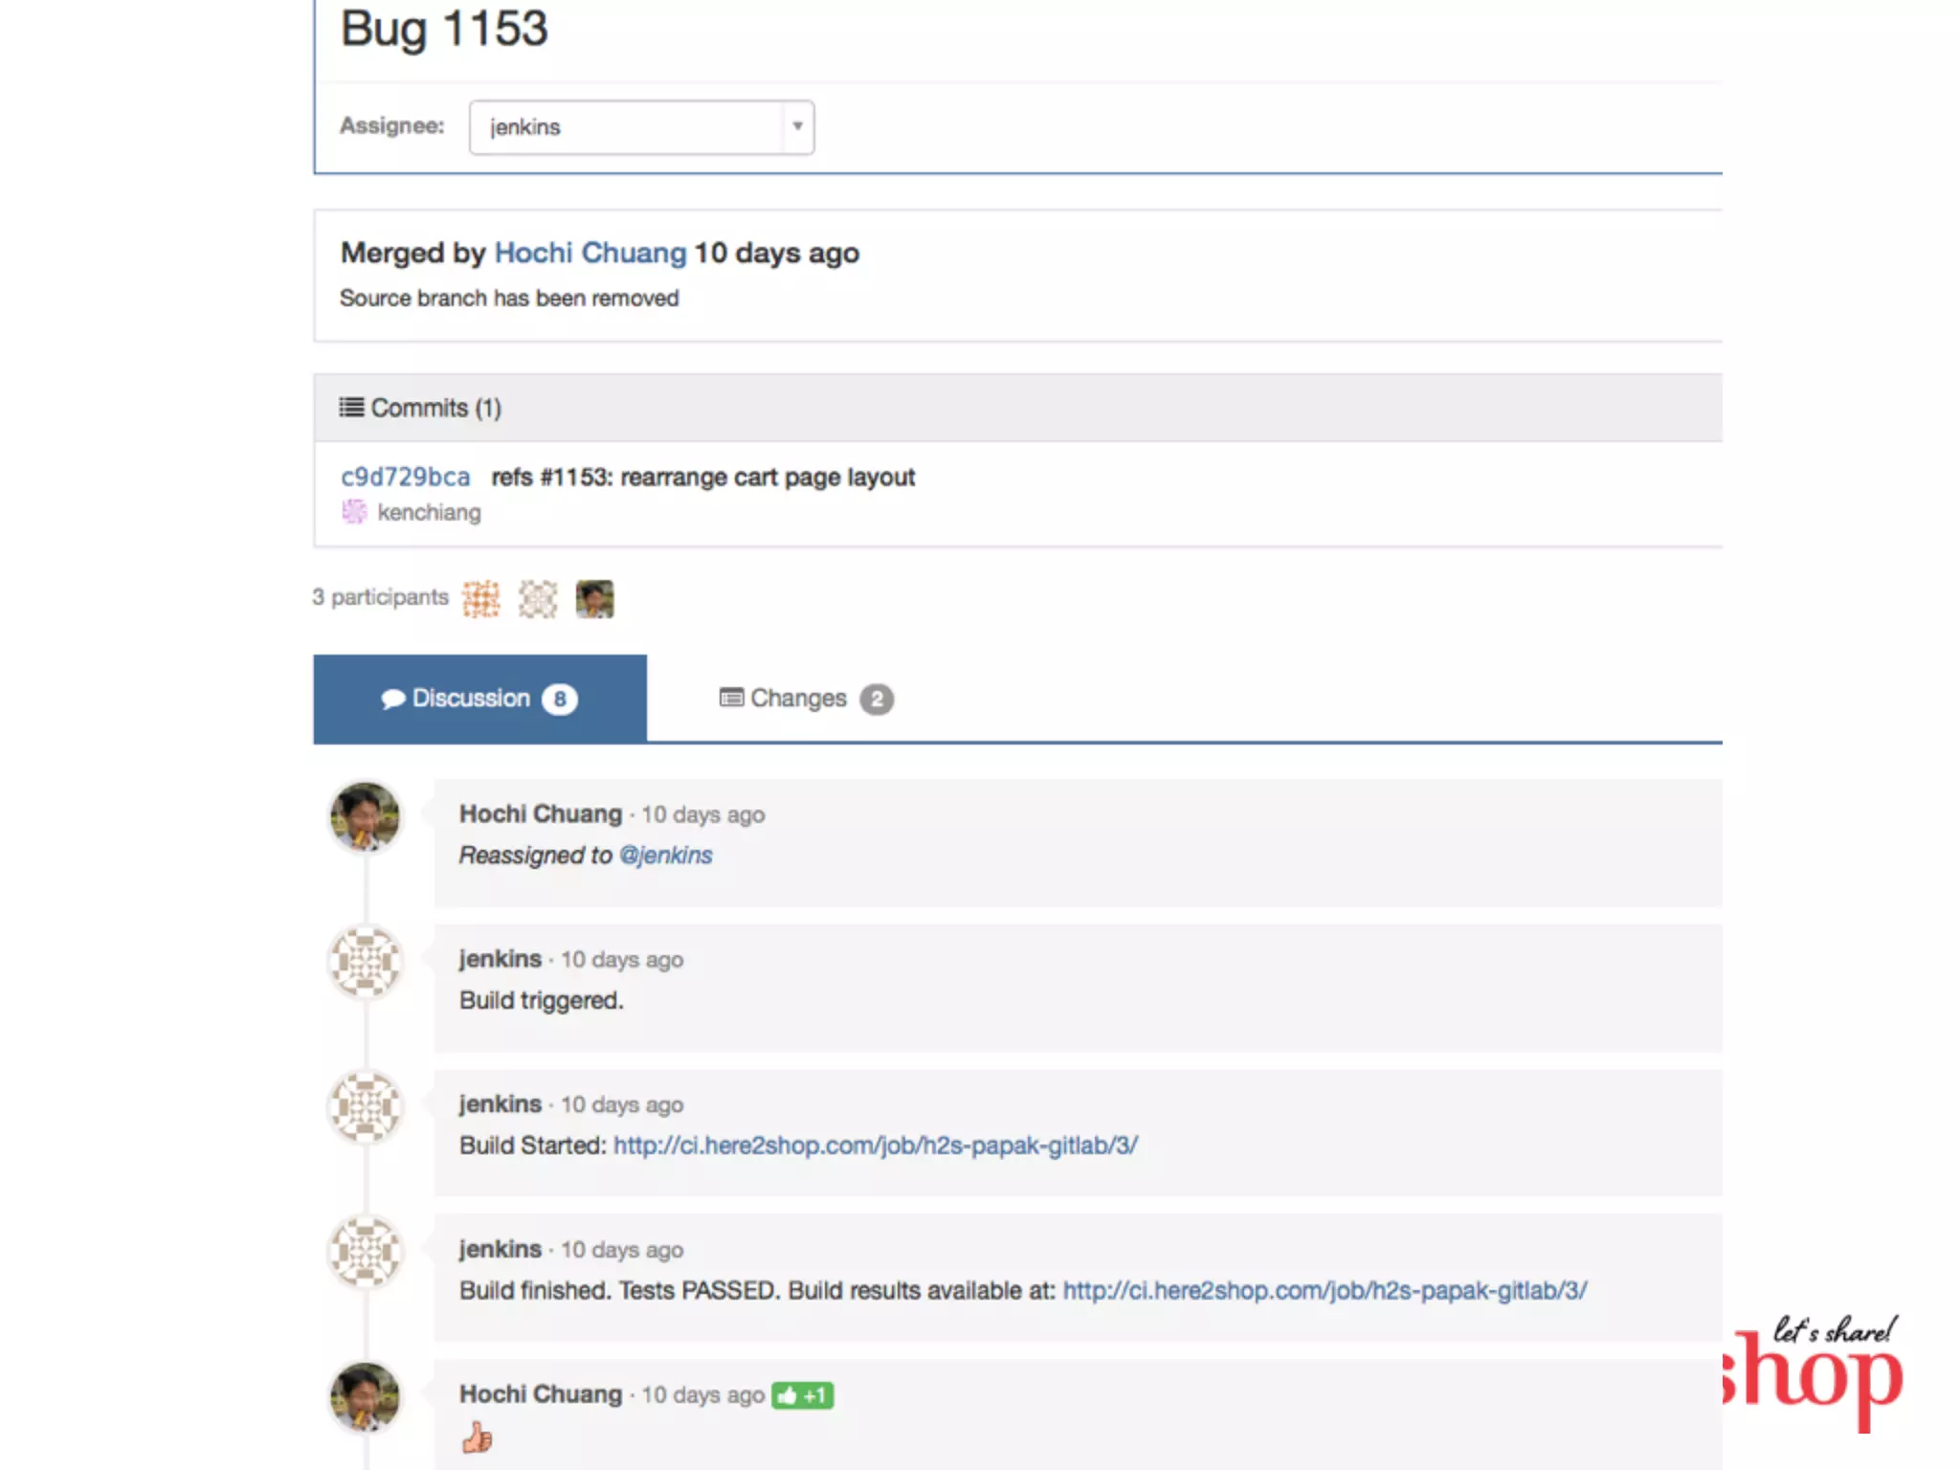Click jenkins avatar on Build triggered comment
The height and width of the screenshot is (1470, 1960).
click(x=365, y=961)
